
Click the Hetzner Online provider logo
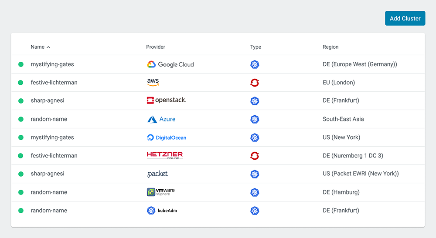165,155
